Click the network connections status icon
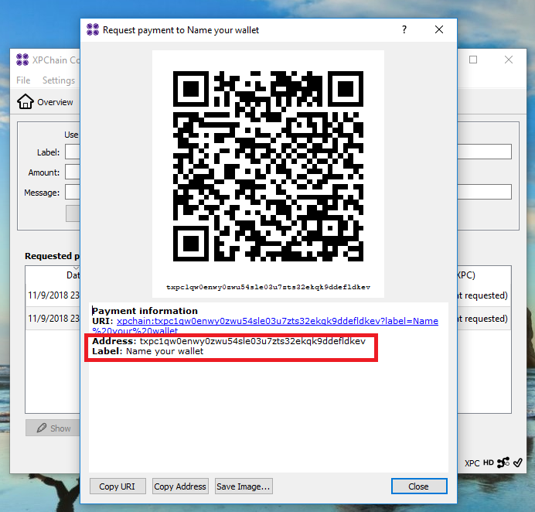535x512 pixels. (x=503, y=463)
